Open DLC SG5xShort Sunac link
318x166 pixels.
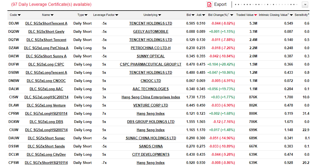46,138
